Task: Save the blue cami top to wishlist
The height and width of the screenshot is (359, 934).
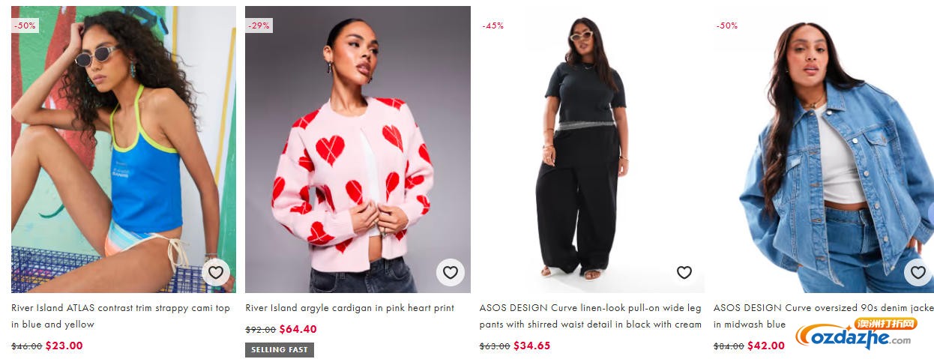Action: [216, 272]
